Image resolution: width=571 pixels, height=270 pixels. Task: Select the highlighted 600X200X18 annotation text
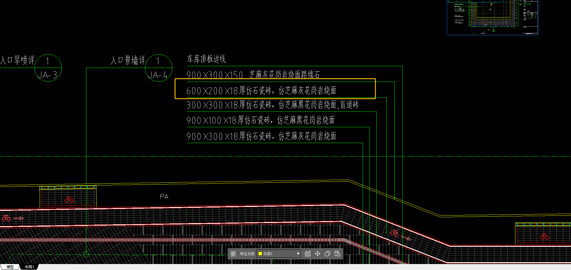coord(261,91)
